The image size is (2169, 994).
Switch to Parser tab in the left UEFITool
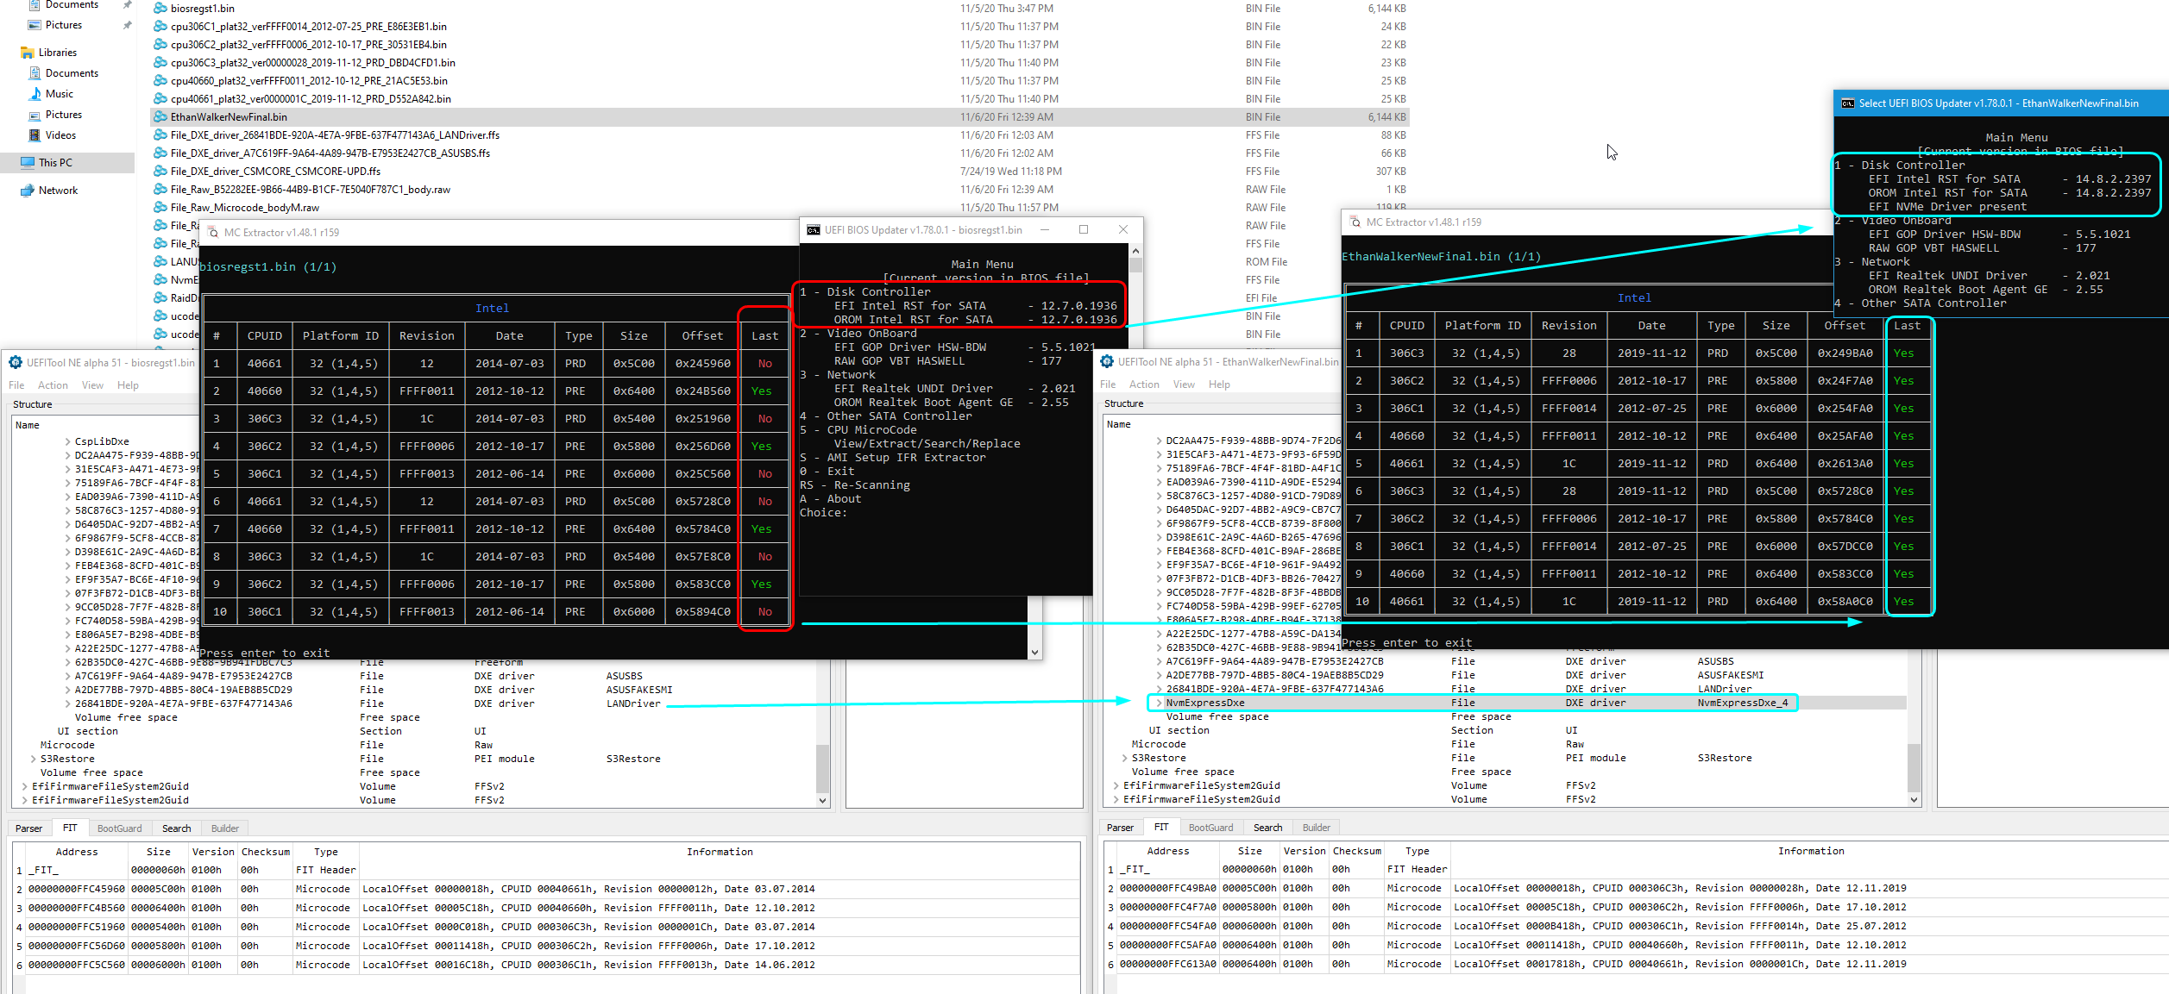pyautogui.click(x=28, y=828)
